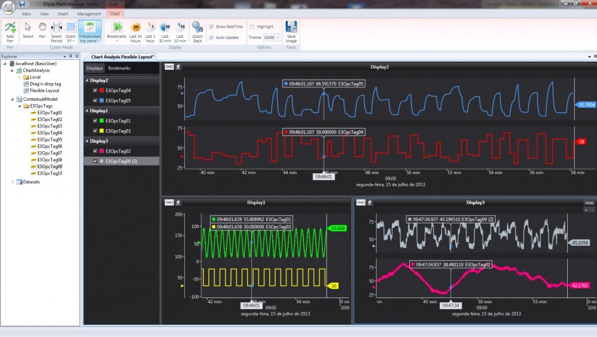Select the Displays panel tab

coord(94,68)
